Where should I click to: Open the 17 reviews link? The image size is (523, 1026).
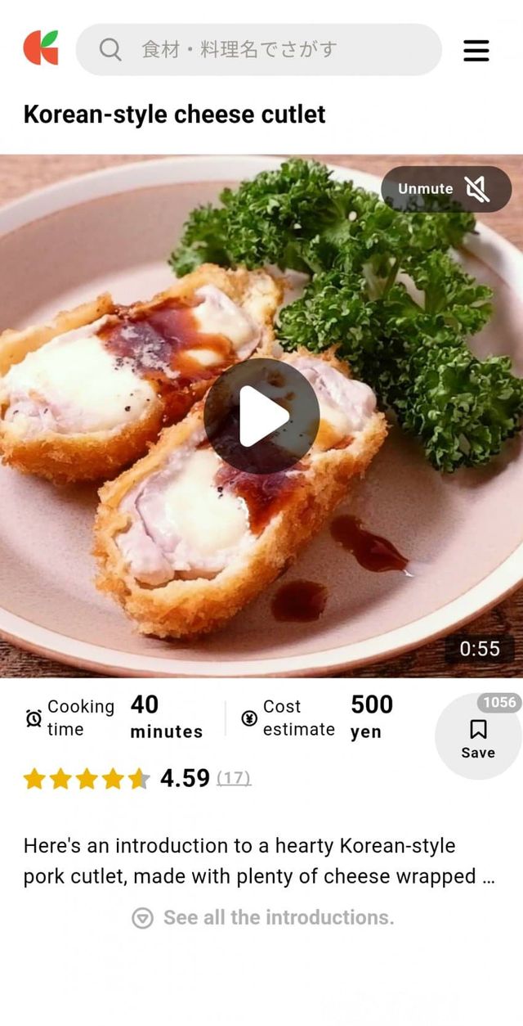(234, 778)
